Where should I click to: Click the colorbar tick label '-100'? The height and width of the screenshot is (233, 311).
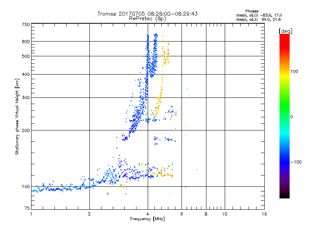point(296,162)
